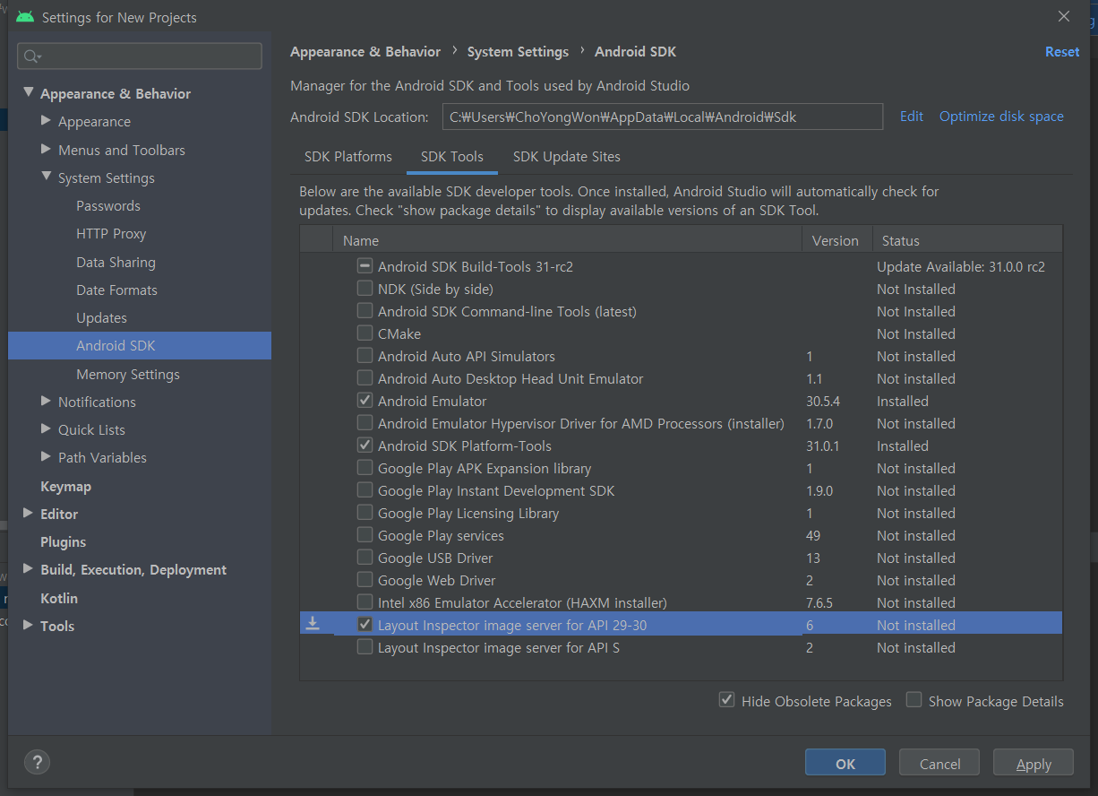The width and height of the screenshot is (1098, 796).
Task: Uncheck Android SDK Platform-Tools checkbox
Action: pyautogui.click(x=365, y=445)
